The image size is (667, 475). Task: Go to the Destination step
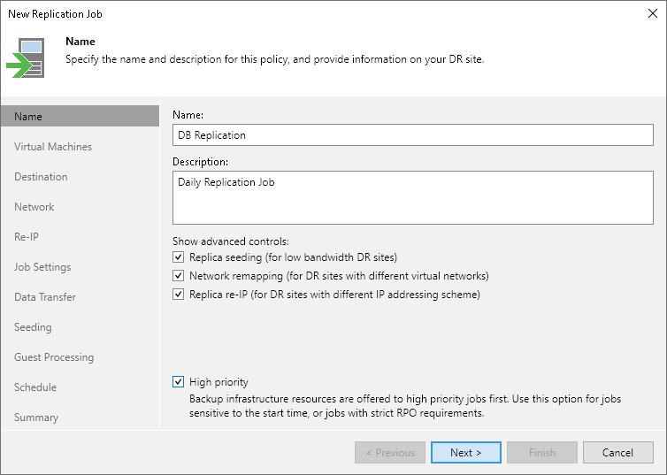pyautogui.click(x=41, y=177)
